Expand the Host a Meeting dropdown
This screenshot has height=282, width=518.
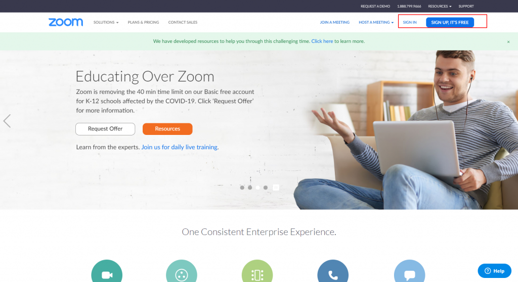point(376,22)
